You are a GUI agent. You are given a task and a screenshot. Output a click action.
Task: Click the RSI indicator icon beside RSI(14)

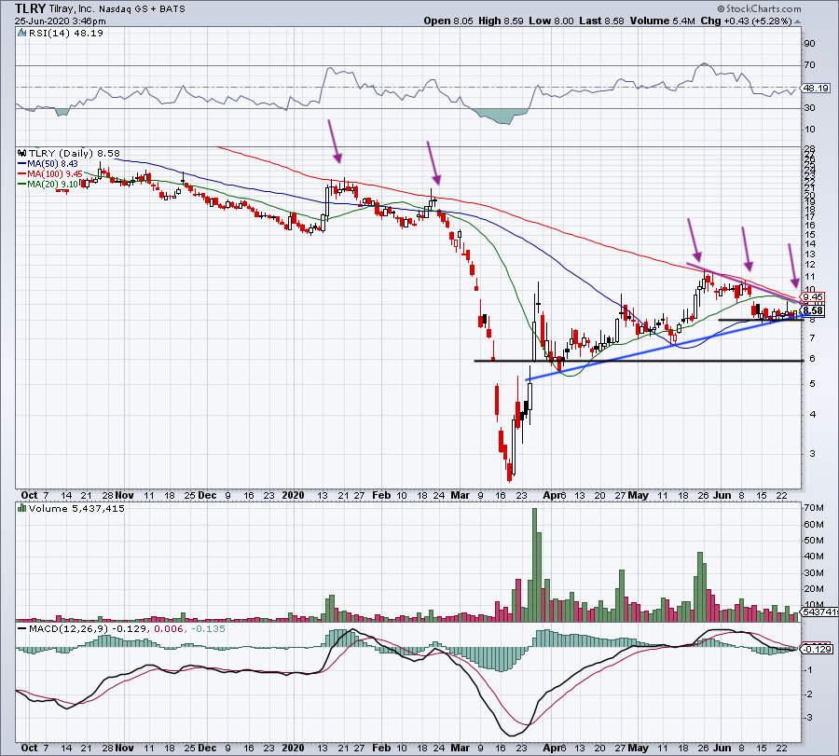(21, 34)
